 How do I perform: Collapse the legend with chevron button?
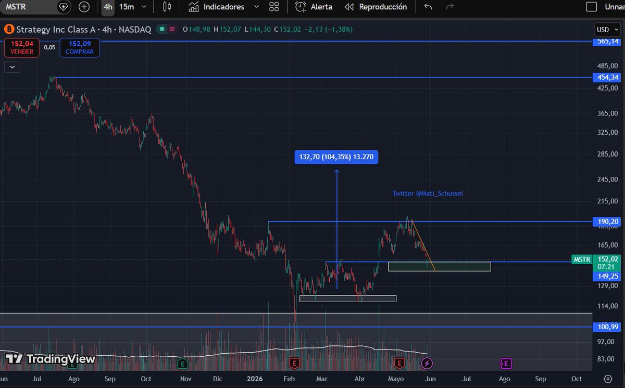pyautogui.click(x=12, y=67)
